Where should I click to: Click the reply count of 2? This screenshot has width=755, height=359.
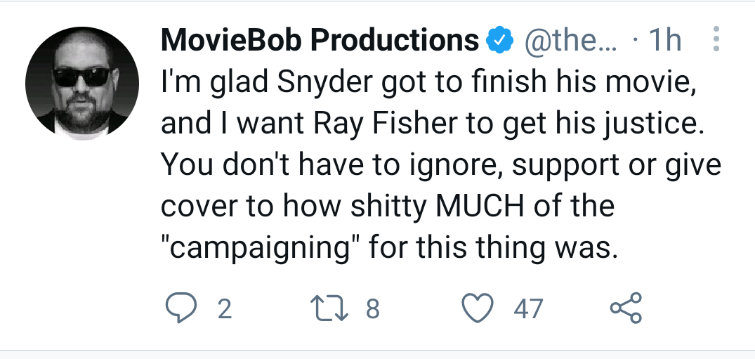(x=224, y=309)
